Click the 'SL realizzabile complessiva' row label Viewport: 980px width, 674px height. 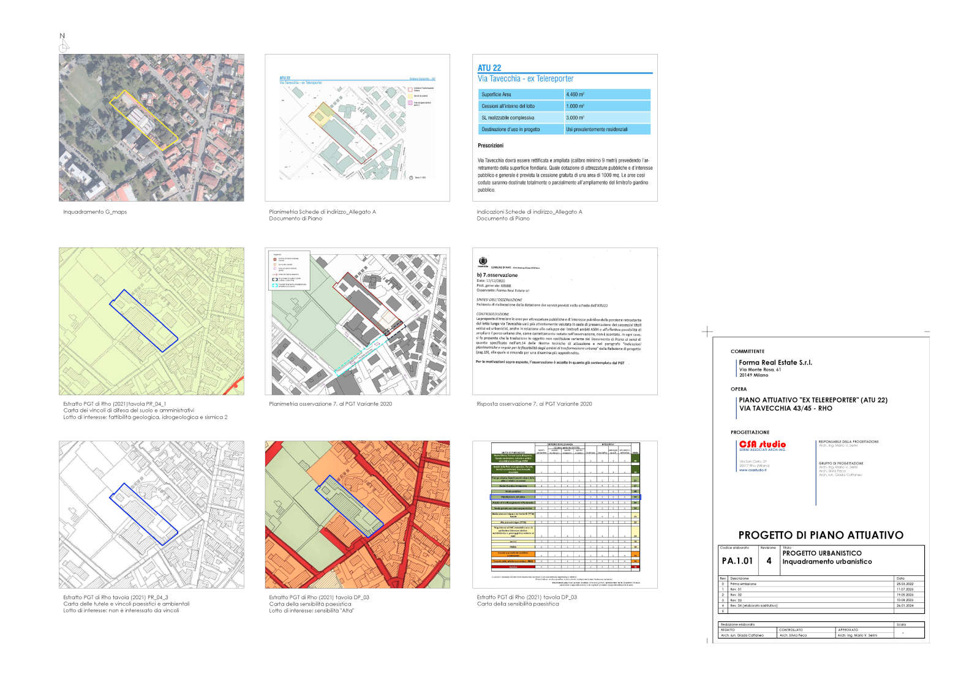pos(508,118)
